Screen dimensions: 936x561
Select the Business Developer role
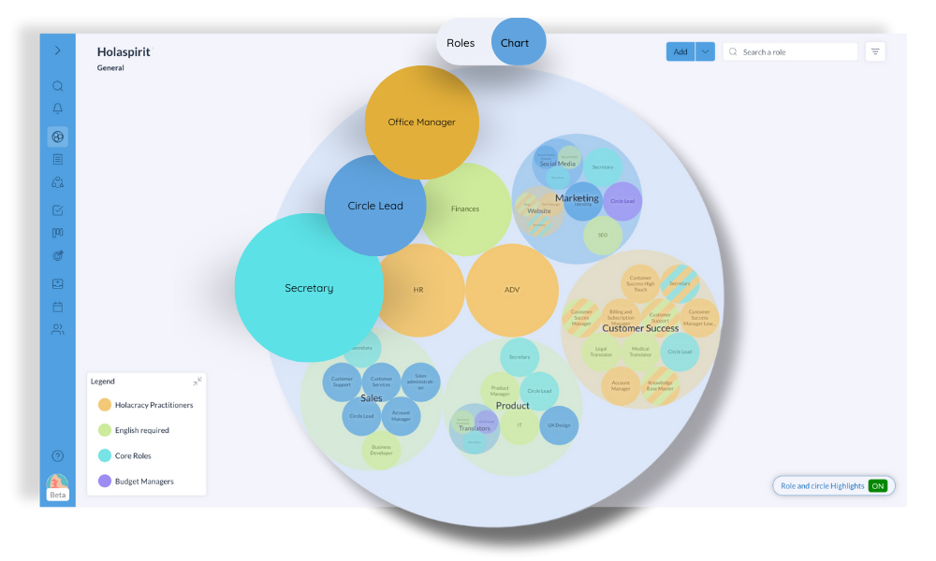(381, 450)
